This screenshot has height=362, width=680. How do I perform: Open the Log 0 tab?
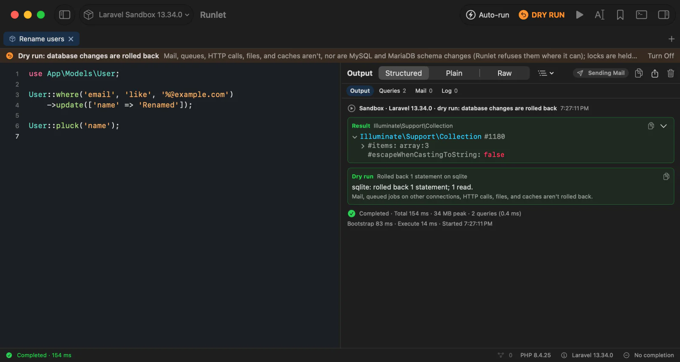coord(449,91)
